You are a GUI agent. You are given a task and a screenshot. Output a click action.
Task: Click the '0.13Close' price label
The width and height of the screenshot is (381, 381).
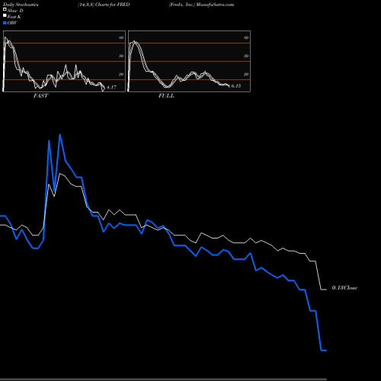tap(344, 288)
